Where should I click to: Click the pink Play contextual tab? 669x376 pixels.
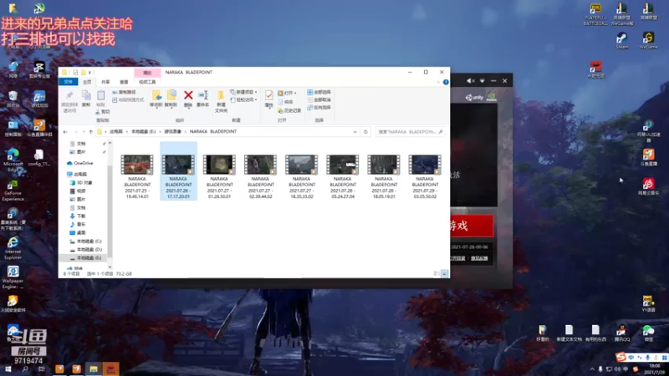pos(147,73)
